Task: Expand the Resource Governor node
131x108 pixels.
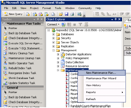Action: coord(58,66)
